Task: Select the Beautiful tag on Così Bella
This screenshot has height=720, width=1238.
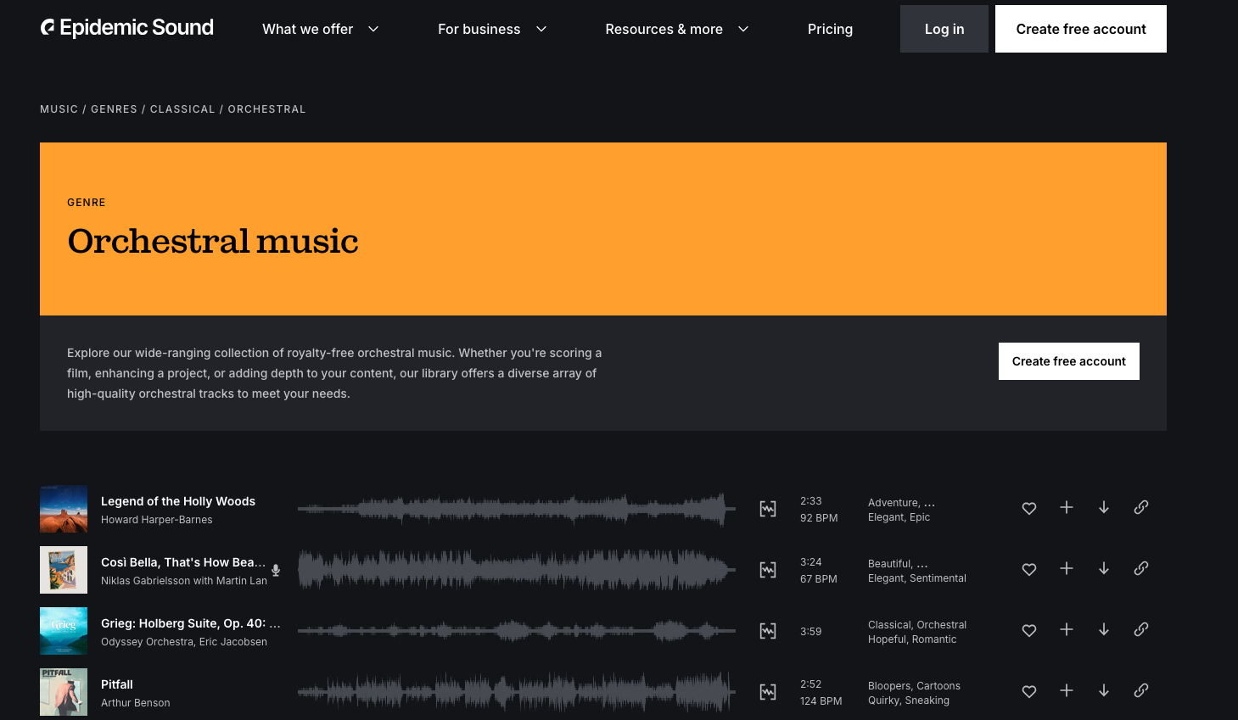Action: click(890, 564)
